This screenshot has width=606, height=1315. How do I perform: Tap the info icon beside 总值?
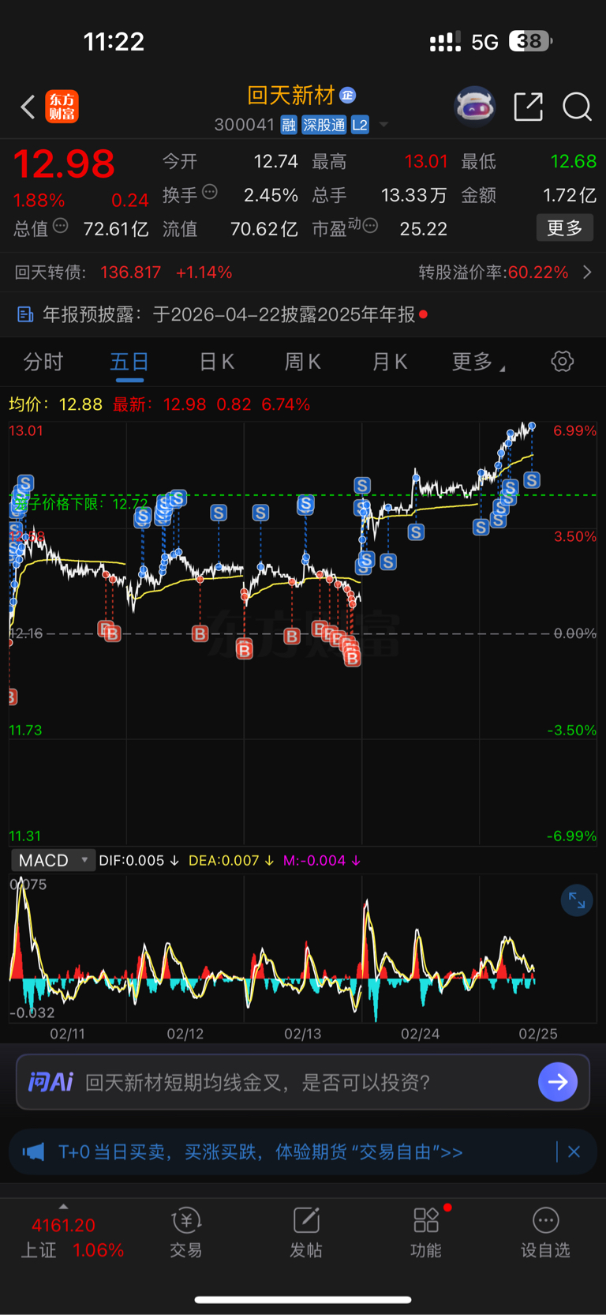(60, 227)
